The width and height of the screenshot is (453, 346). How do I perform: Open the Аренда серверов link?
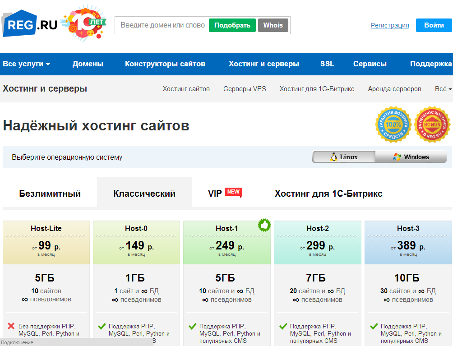coord(394,89)
